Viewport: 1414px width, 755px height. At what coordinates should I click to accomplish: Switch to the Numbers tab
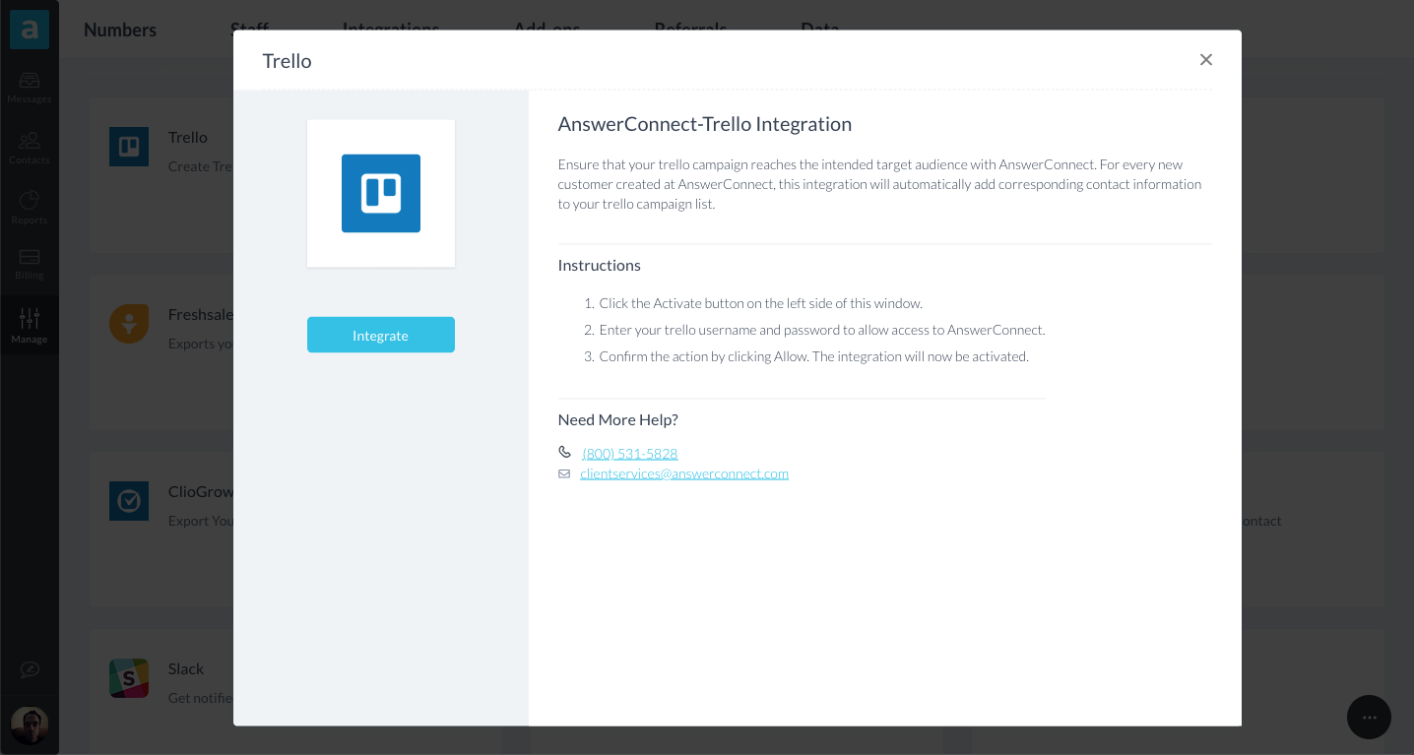pyautogui.click(x=120, y=30)
